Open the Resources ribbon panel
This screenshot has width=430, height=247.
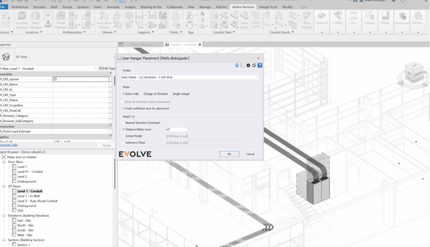[402, 22]
